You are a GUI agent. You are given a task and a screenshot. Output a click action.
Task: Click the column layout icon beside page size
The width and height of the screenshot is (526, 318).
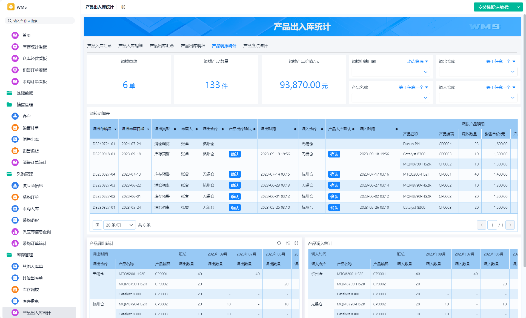97,225
